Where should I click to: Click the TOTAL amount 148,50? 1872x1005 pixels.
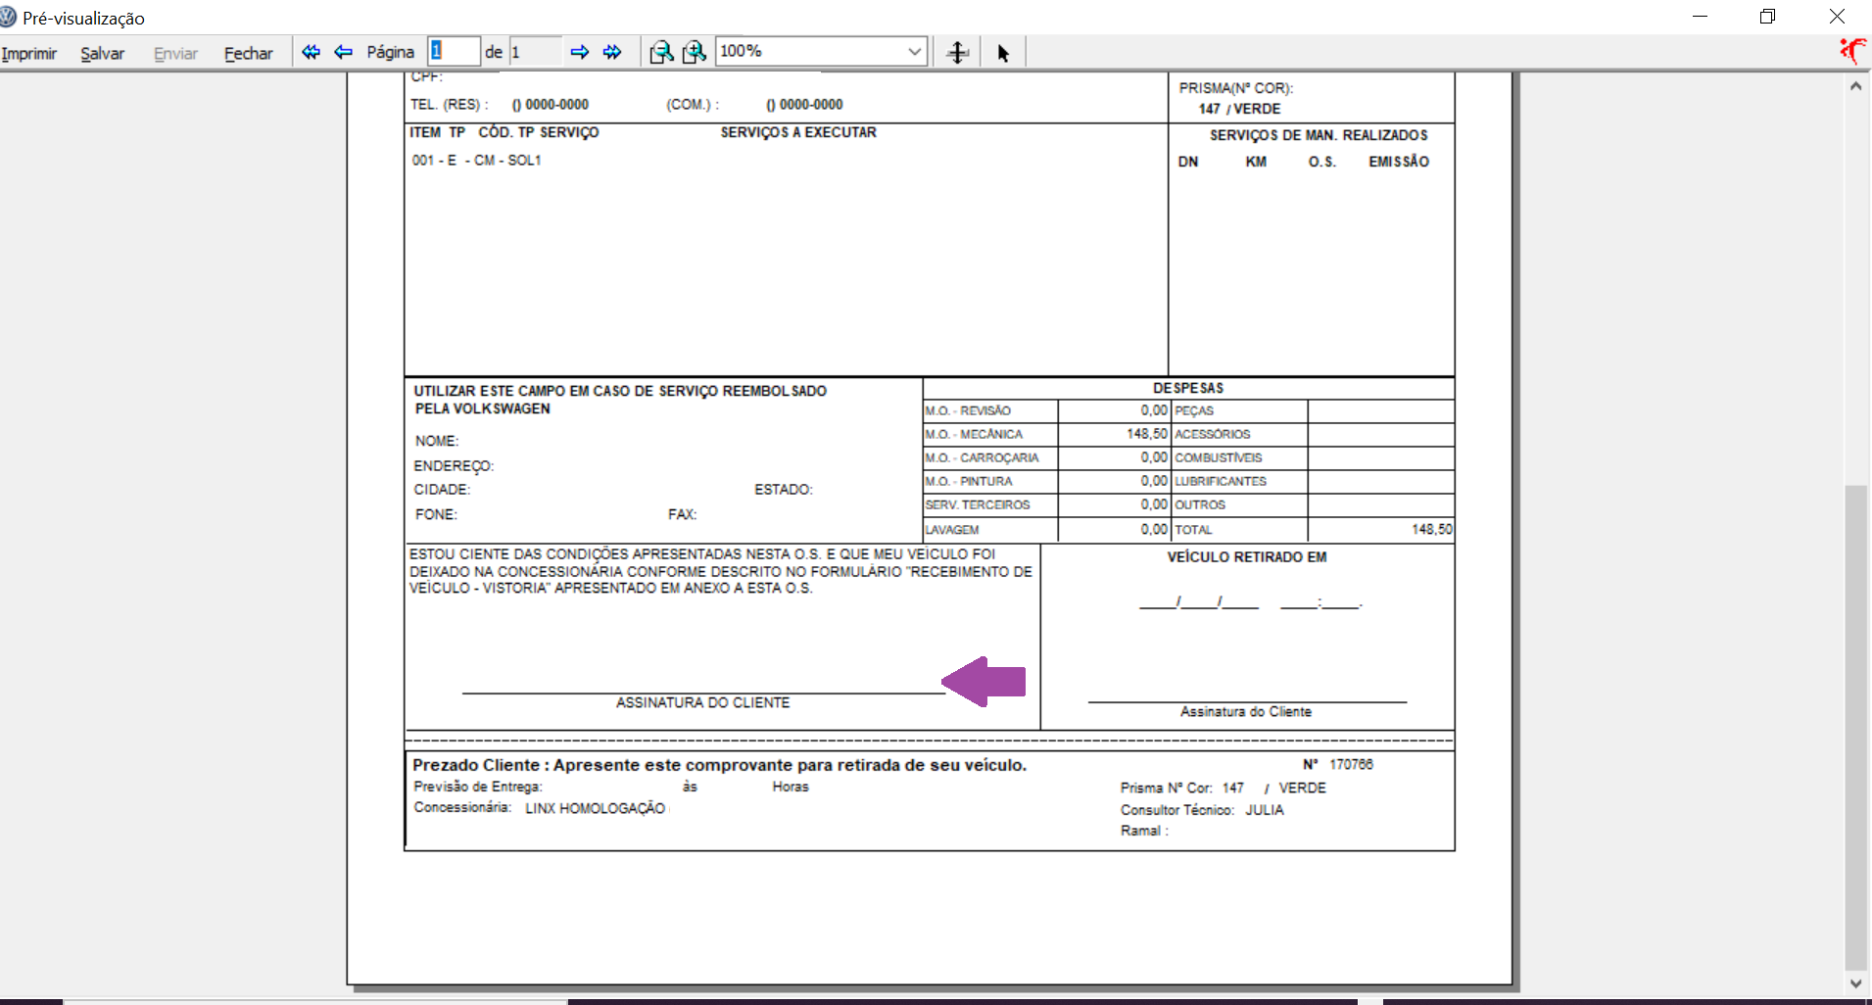click(1431, 529)
